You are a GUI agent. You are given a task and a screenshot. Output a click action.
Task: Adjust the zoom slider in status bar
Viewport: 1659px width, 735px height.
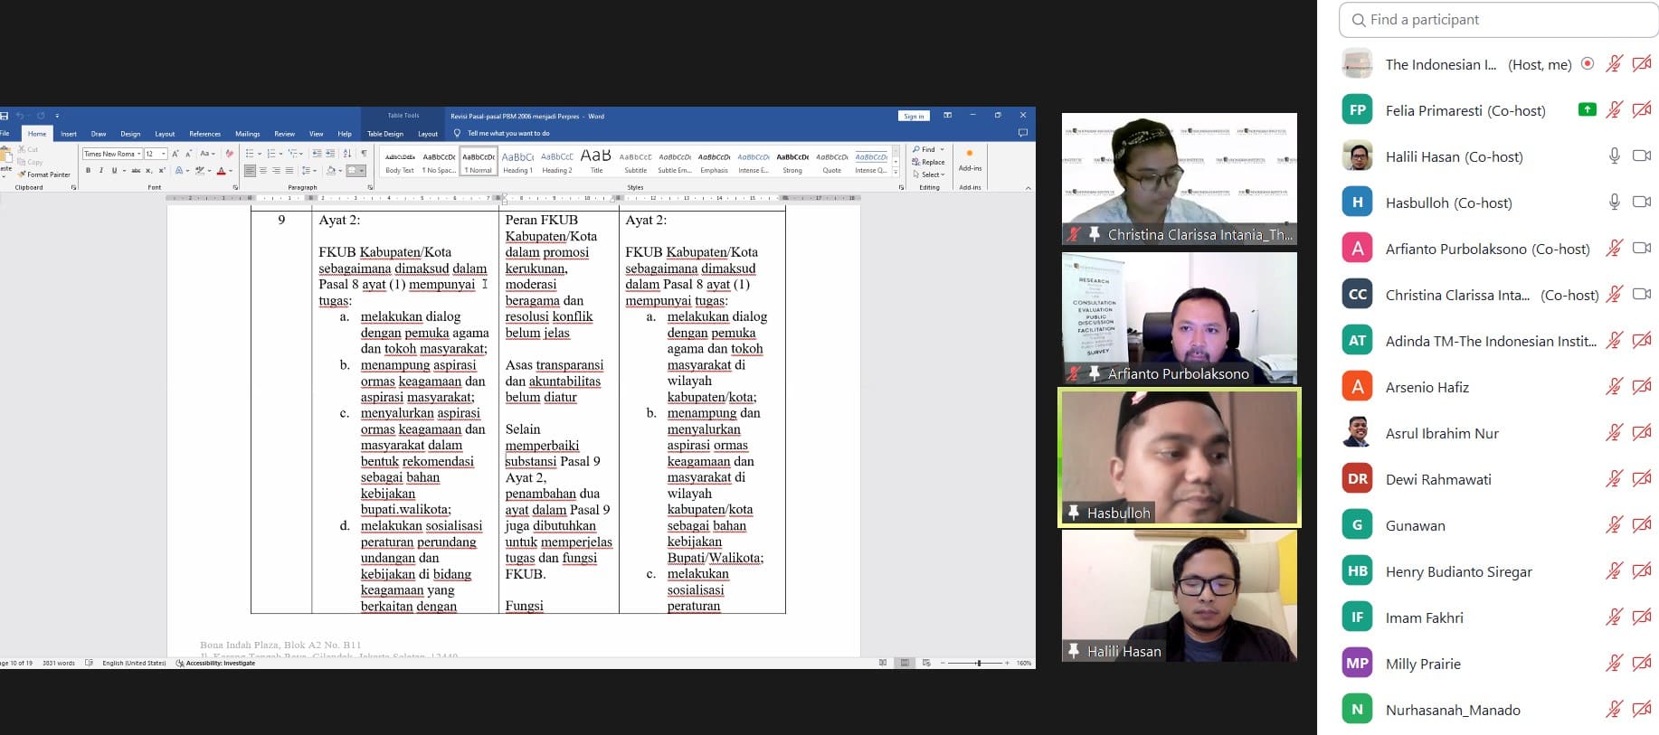click(x=978, y=663)
